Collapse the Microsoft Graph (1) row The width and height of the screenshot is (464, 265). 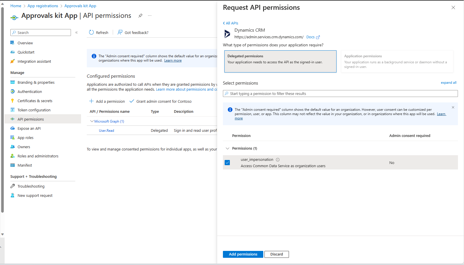(x=92, y=121)
